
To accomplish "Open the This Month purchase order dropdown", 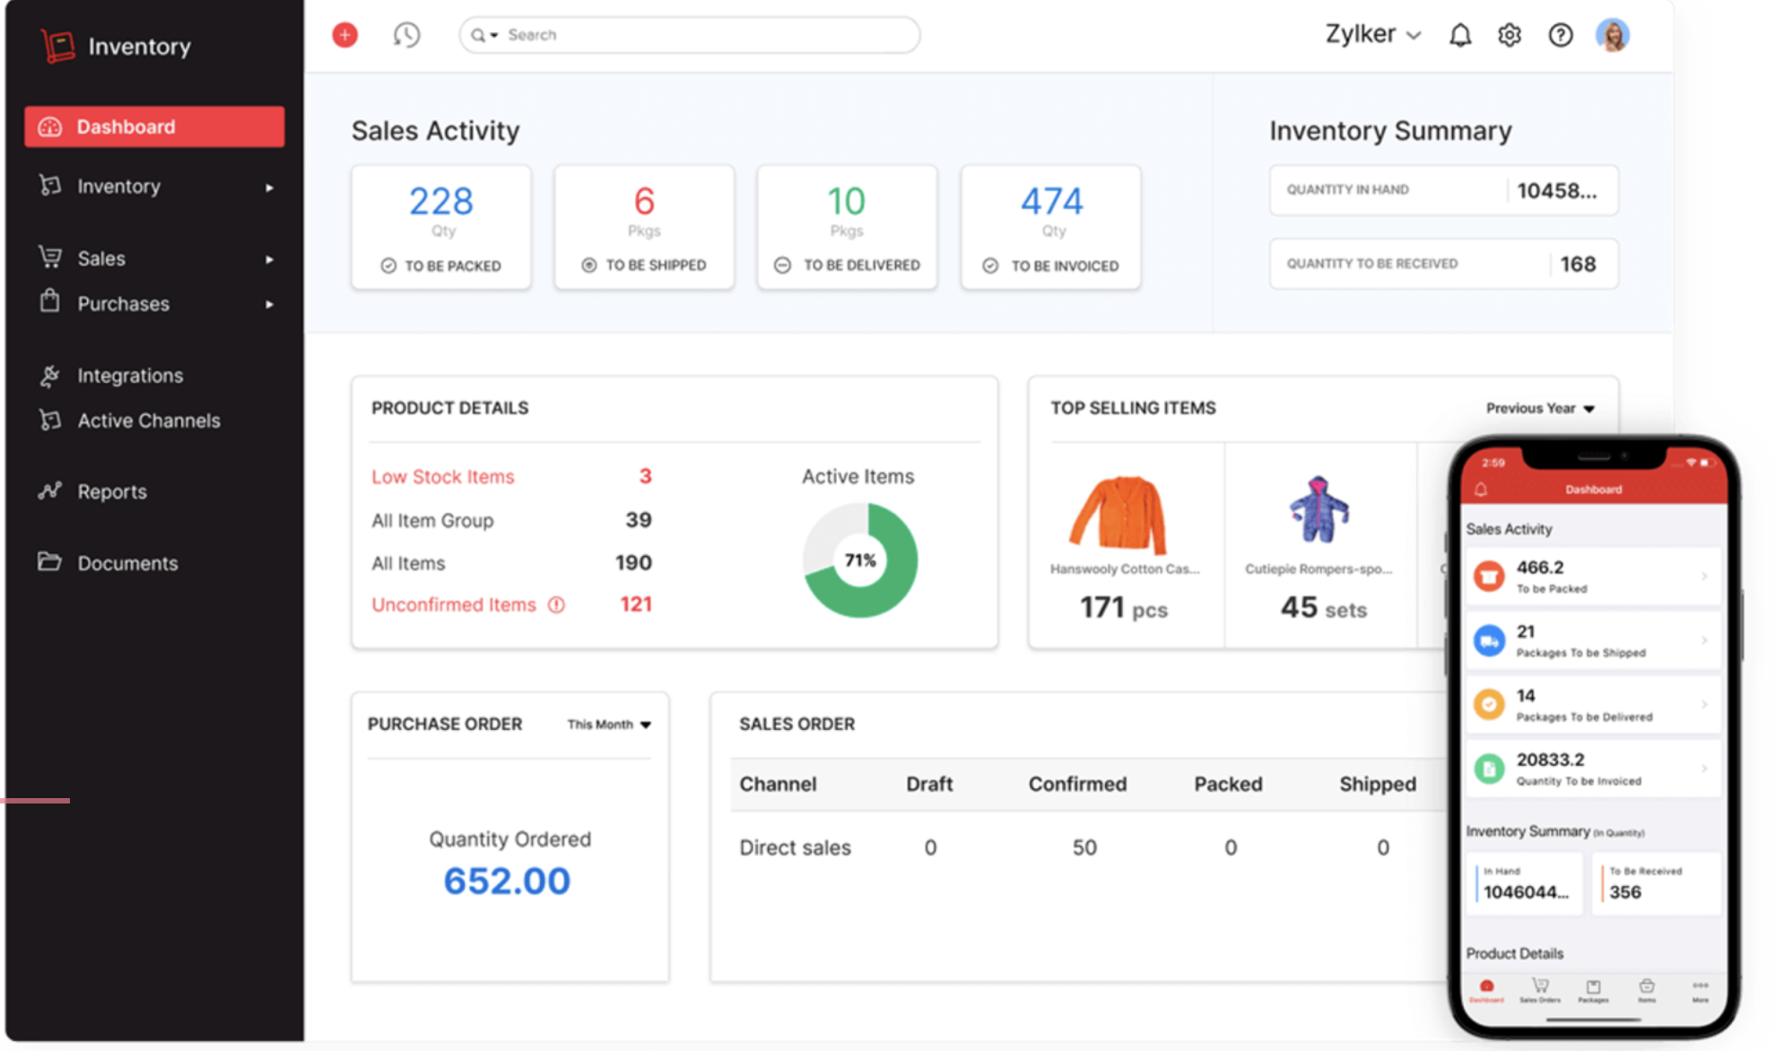I will pos(608,725).
